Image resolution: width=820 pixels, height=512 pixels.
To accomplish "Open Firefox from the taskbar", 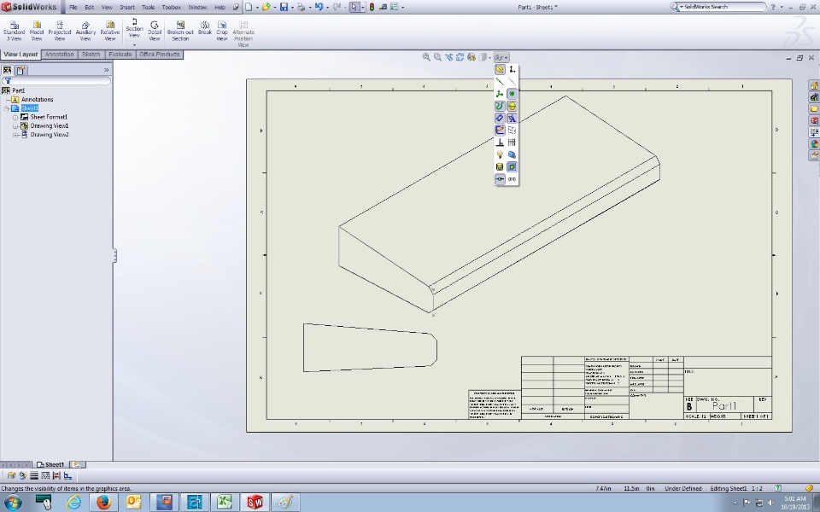I will (x=103, y=503).
